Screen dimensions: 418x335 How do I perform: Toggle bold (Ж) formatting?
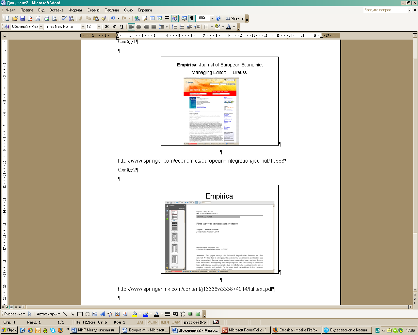coord(106,27)
